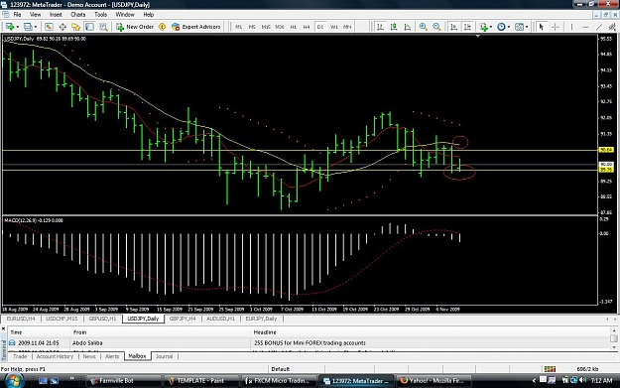Select the M30 timeframe
Screen dimensions: 620x388
[x=280, y=27]
